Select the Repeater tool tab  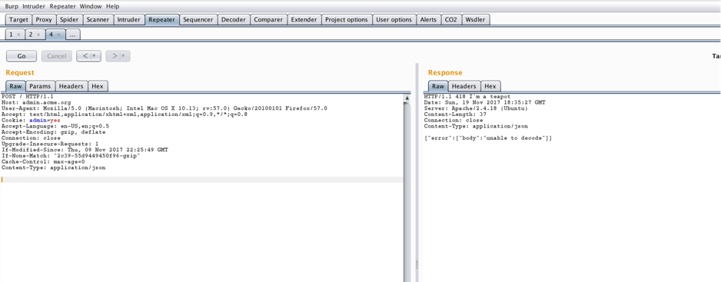pos(162,20)
